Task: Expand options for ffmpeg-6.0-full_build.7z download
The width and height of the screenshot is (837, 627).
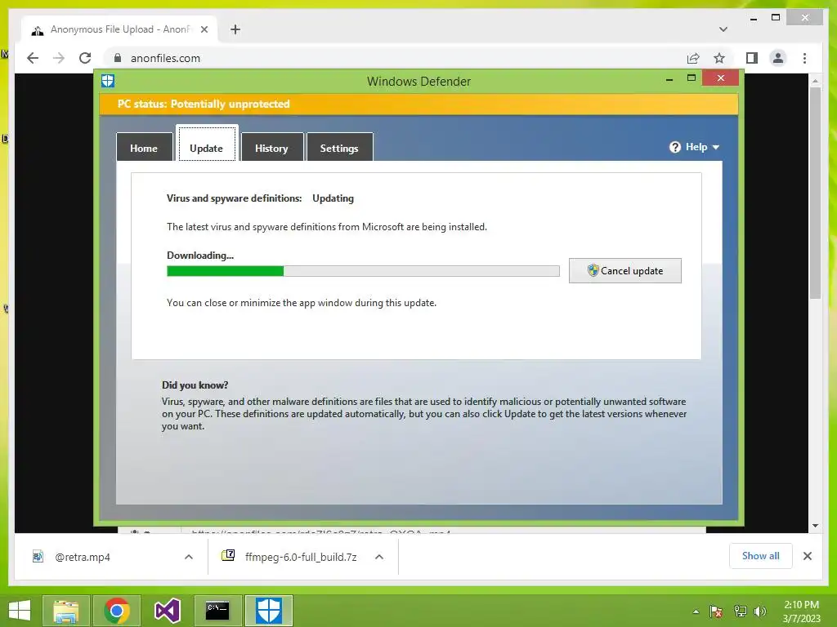Action: [379, 557]
